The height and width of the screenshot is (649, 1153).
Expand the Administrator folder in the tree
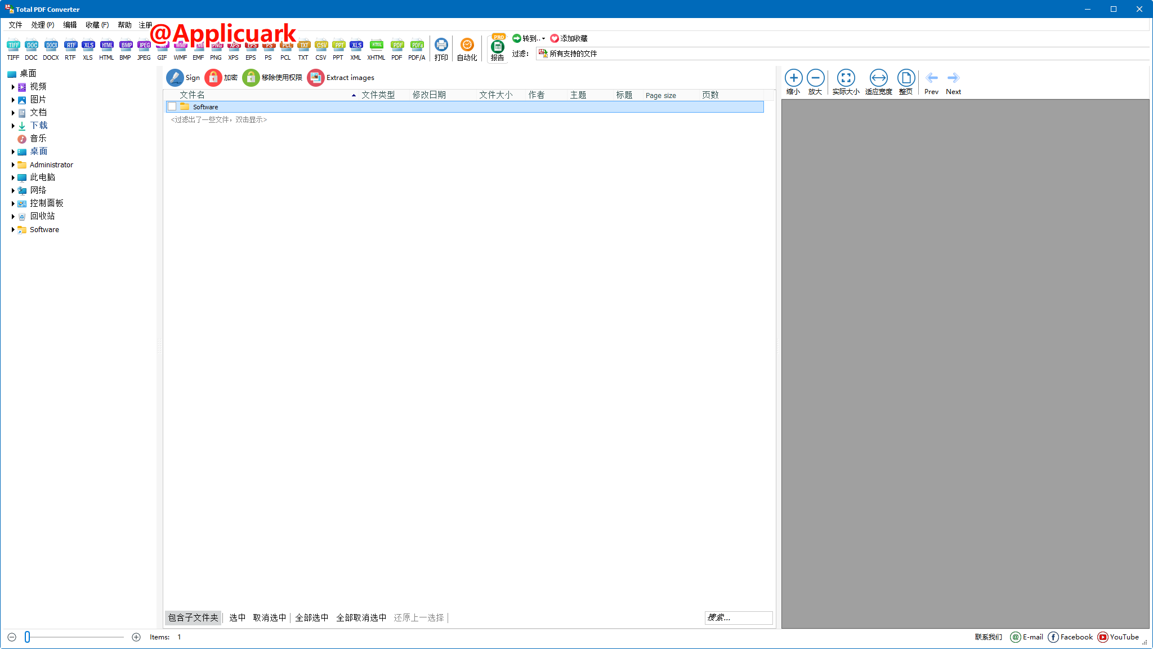pyautogui.click(x=14, y=165)
